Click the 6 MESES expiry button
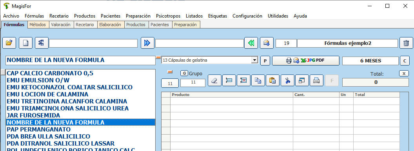This screenshot has height=151, width=414. pyautogui.click(x=370, y=60)
